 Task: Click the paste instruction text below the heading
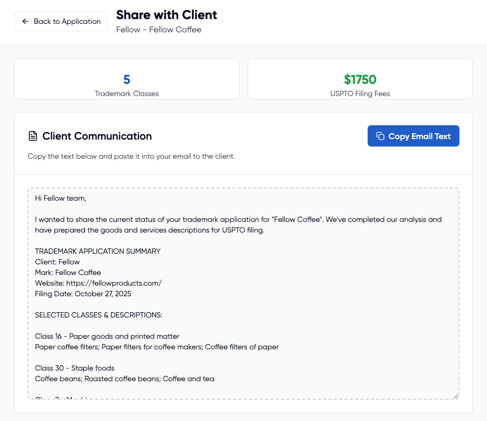pyautogui.click(x=131, y=157)
